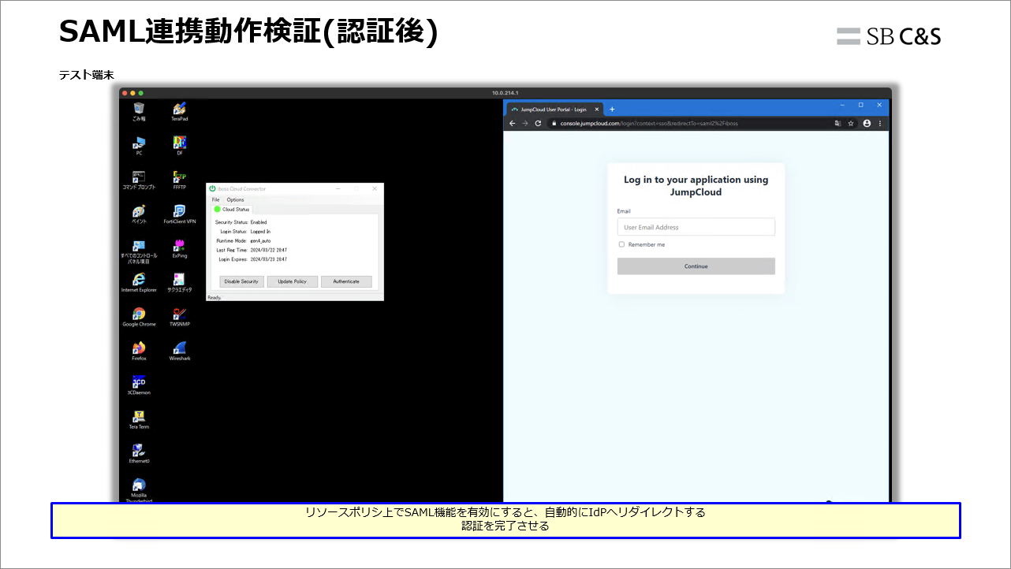
Task: Launch Wireshark from the desktop
Action: (x=179, y=348)
